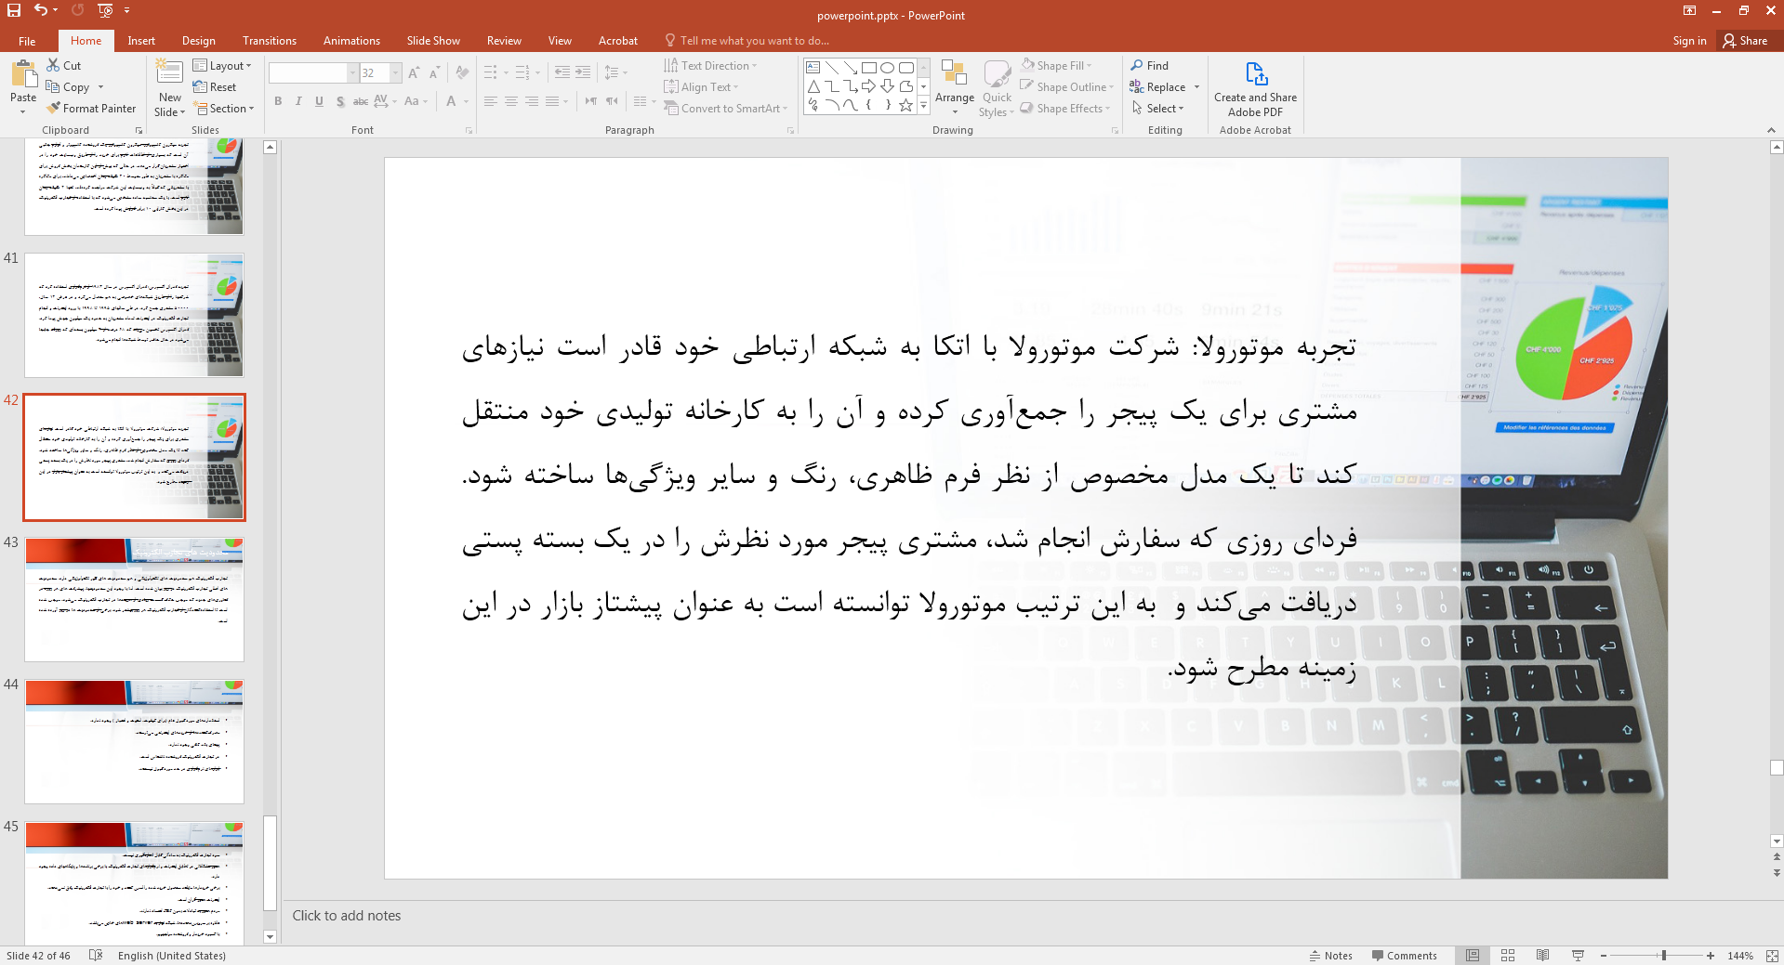Image resolution: width=1784 pixels, height=965 pixels.
Task: Justify text in paragraph group
Action: coord(552,101)
